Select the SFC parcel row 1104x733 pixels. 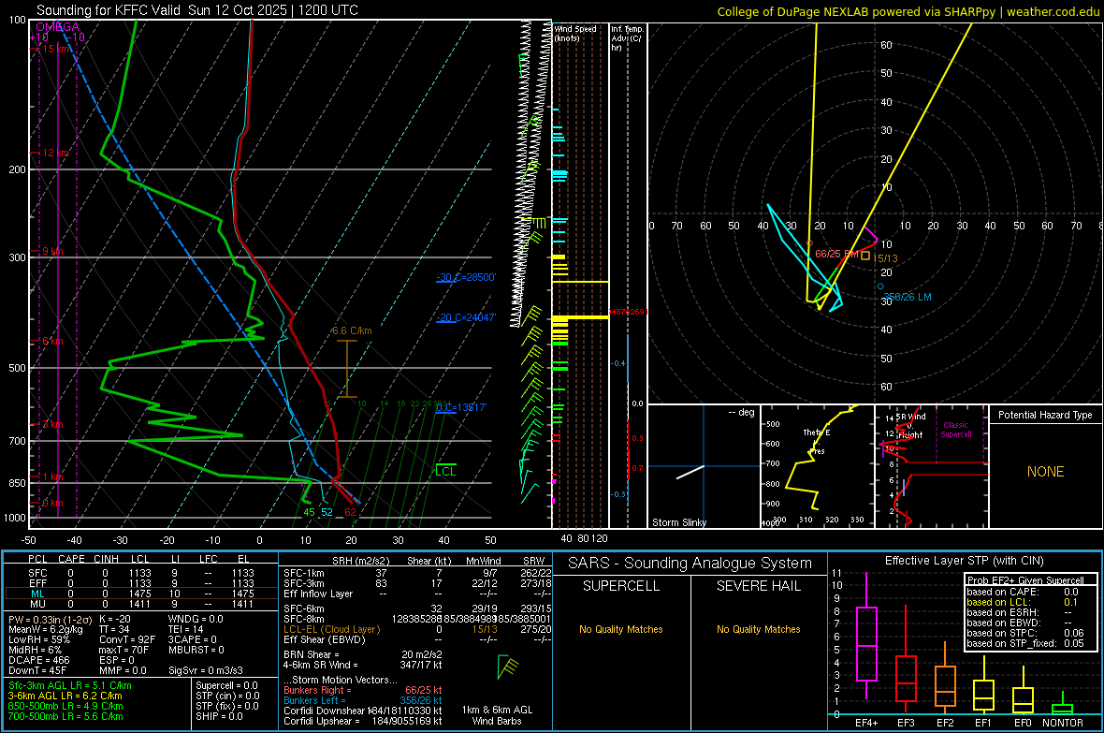coord(141,573)
